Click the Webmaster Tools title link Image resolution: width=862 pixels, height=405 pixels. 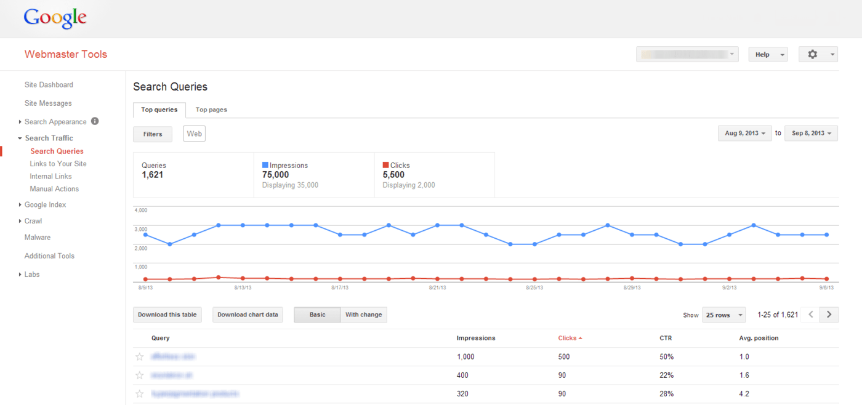66,54
